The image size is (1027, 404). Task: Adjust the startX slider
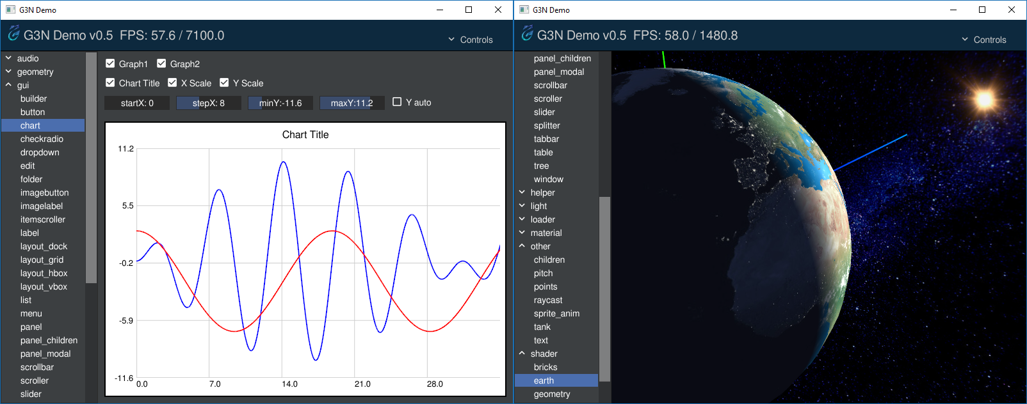tap(137, 103)
